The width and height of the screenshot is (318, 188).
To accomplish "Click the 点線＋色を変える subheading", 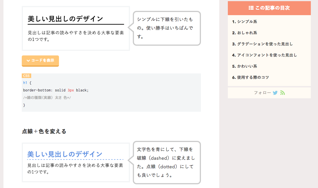I will [44, 131].
